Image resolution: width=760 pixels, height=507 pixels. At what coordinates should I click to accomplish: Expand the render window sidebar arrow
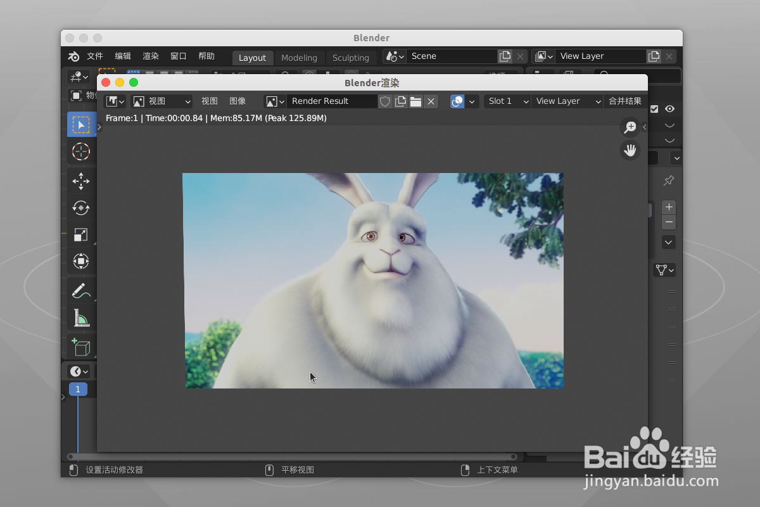coord(645,127)
